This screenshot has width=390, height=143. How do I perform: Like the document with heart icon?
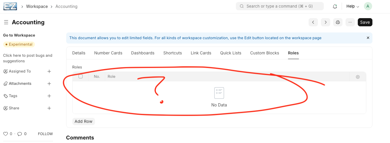point(6,134)
